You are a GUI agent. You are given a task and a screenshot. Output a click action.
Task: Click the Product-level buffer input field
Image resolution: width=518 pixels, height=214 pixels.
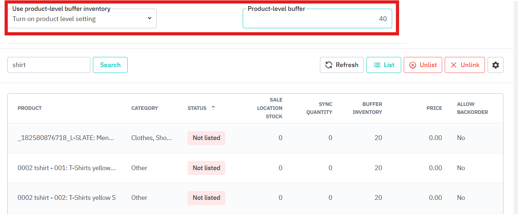click(x=317, y=19)
